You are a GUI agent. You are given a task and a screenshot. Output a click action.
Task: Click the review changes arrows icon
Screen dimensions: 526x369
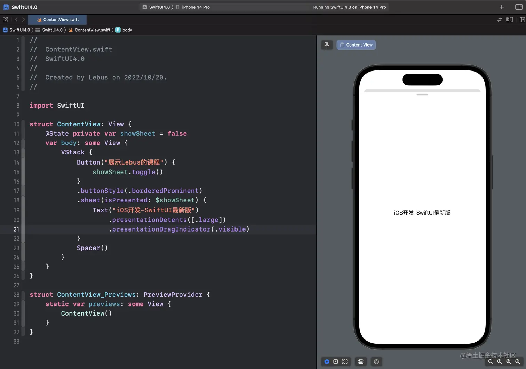click(500, 20)
